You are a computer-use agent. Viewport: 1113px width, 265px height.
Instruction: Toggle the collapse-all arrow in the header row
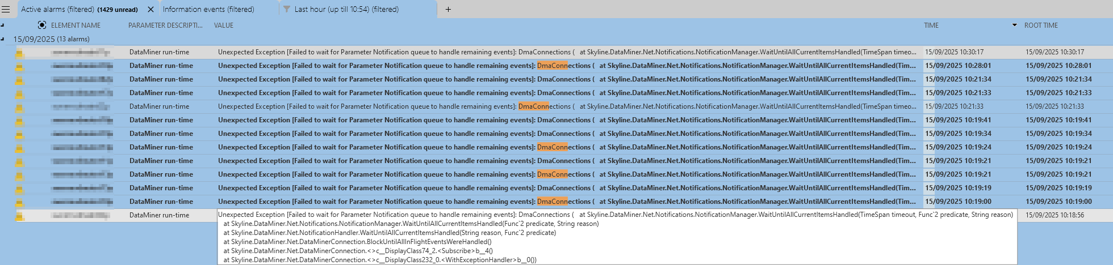point(3,25)
